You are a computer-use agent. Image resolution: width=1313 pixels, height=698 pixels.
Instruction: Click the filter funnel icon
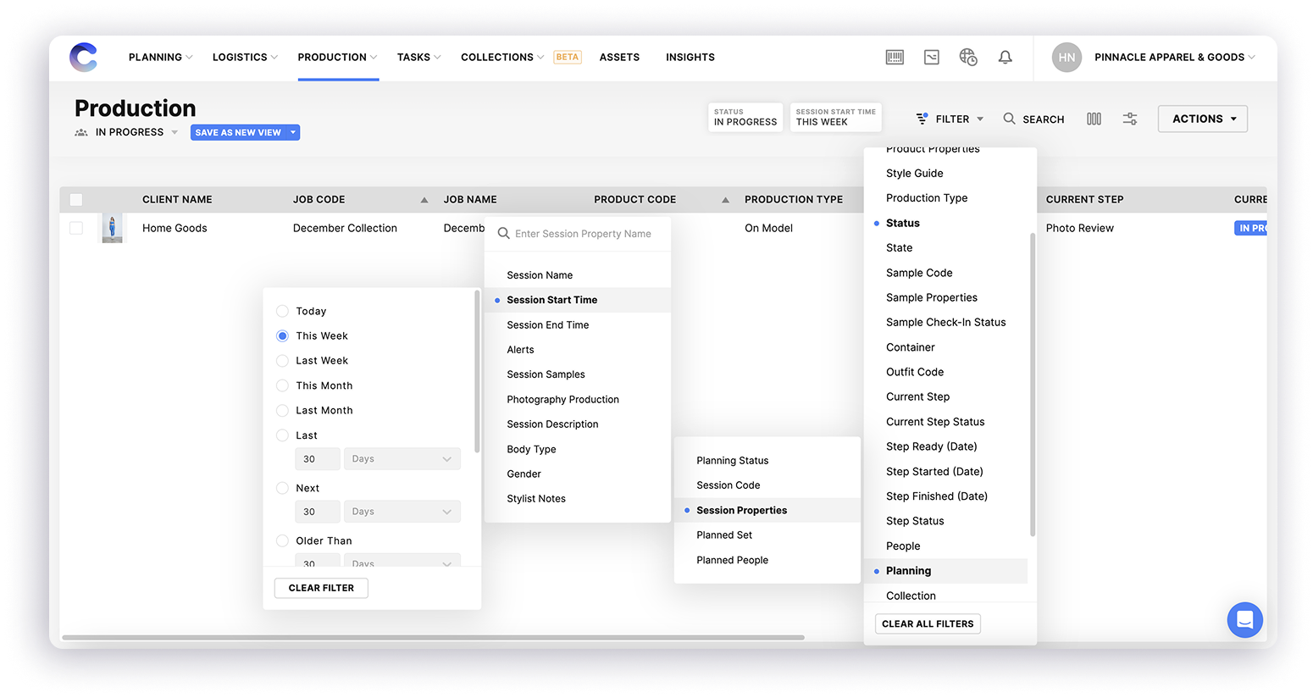922,119
